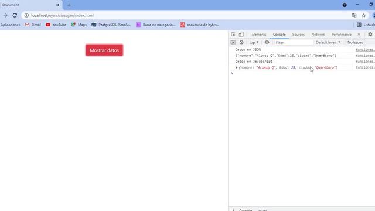Show the console sidebar

click(233, 42)
